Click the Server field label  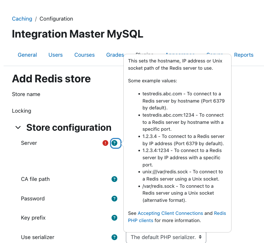point(29,143)
